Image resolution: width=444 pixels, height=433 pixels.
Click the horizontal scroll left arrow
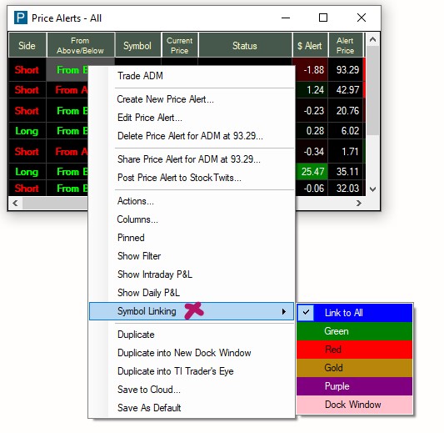[16, 204]
